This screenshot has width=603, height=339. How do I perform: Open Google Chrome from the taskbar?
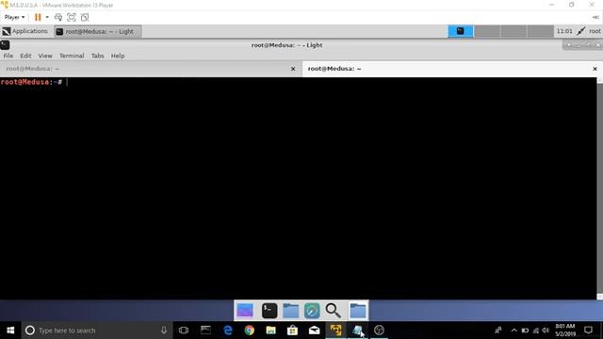pyautogui.click(x=249, y=331)
